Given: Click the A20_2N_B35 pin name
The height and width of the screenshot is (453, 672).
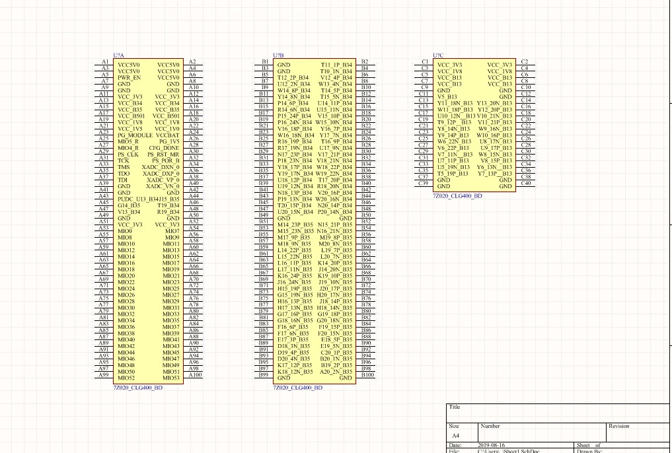Looking at the screenshot, I should [336, 372].
